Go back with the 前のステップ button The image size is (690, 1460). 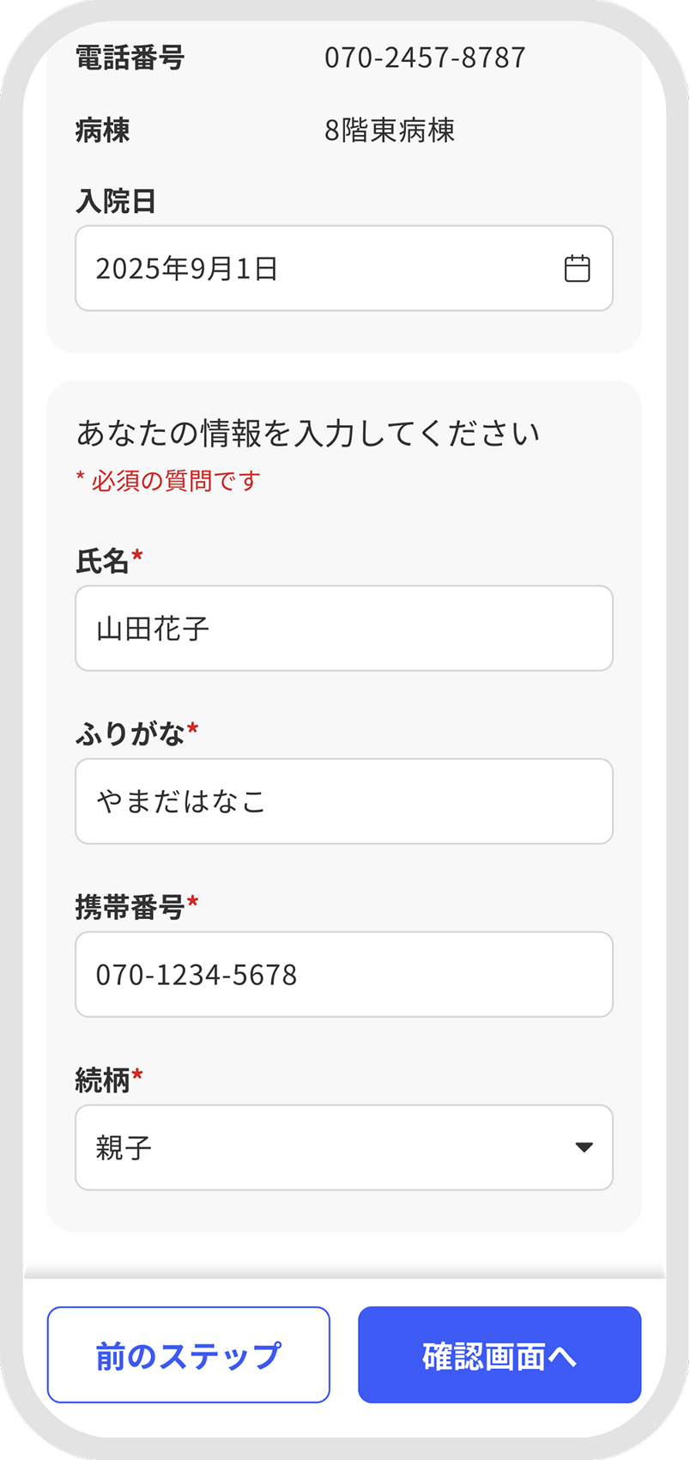point(189,1355)
